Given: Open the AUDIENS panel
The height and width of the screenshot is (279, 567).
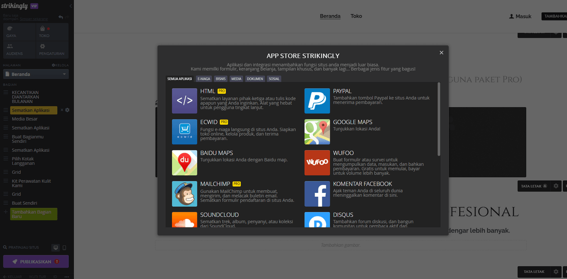Looking at the screenshot, I should pyautogui.click(x=19, y=50).
